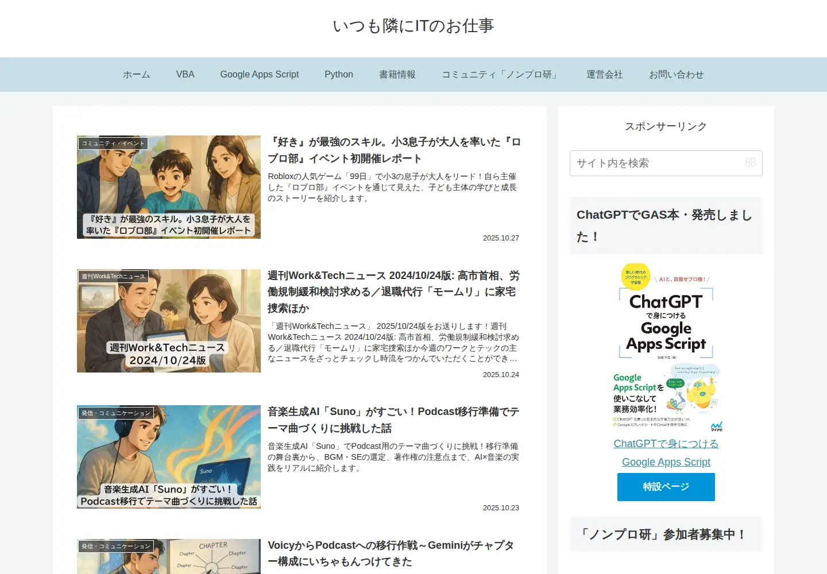Open article 週刊Work&Techニュース 2024/10/24版 title
Viewport: 827px width, 574px height.
394,292
